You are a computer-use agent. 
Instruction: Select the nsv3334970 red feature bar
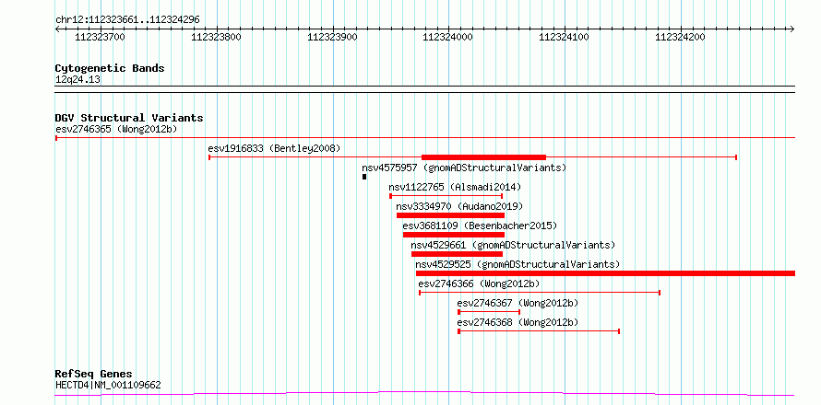450,215
